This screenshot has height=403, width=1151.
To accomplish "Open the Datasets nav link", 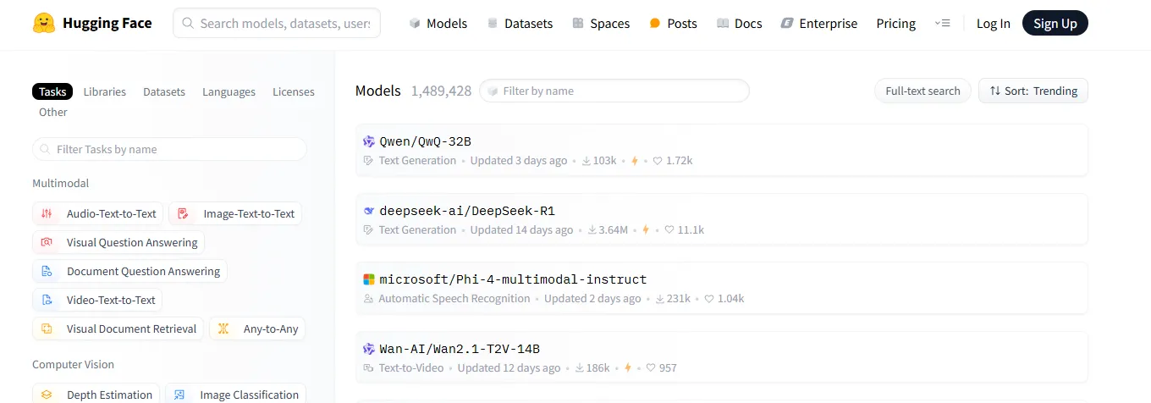I will coord(520,24).
